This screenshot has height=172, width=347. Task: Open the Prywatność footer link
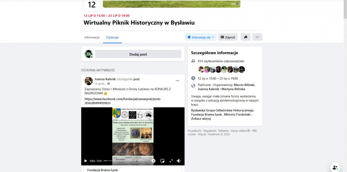point(194,131)
